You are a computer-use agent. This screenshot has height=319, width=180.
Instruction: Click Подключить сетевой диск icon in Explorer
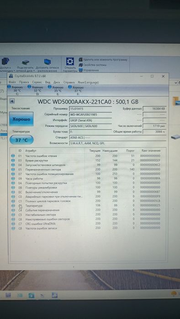coord(26,62)
